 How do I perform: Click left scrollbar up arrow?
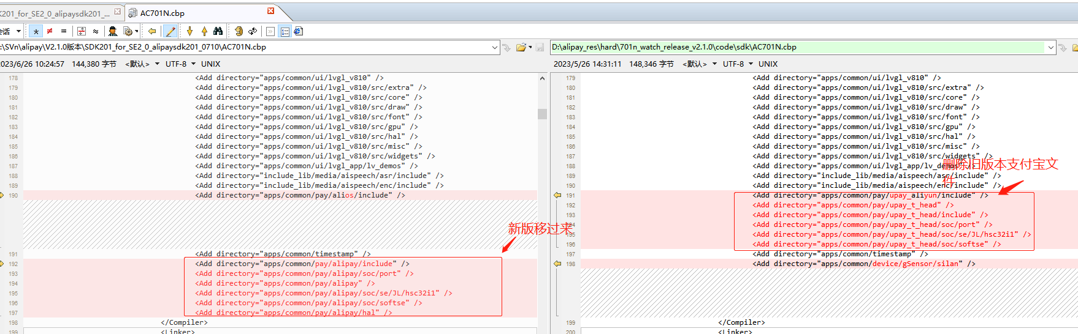542,78
